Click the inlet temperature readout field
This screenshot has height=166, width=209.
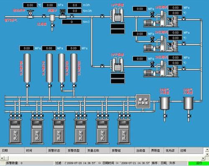pos(30,5)
